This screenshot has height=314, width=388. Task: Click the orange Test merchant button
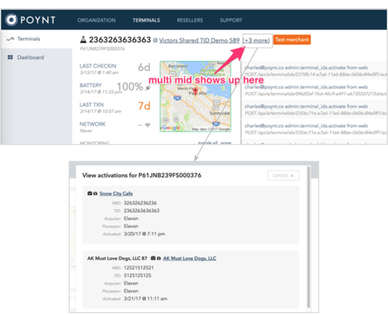pos(292,40)
